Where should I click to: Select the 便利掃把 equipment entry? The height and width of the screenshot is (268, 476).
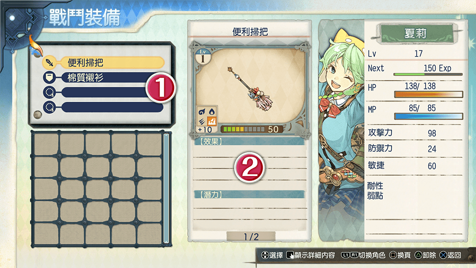(x=112, y=63)
